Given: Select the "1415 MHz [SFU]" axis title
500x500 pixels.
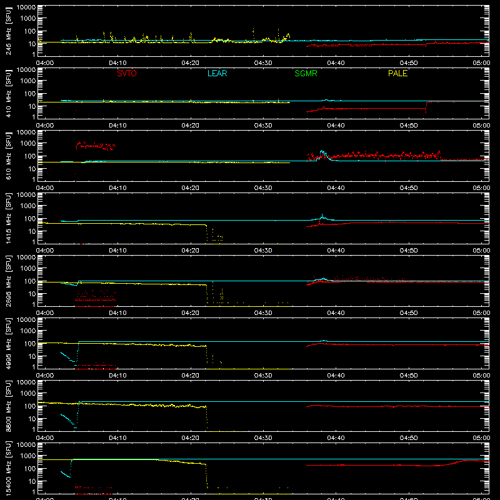Looking at the screenshot, I should point(8,219).
